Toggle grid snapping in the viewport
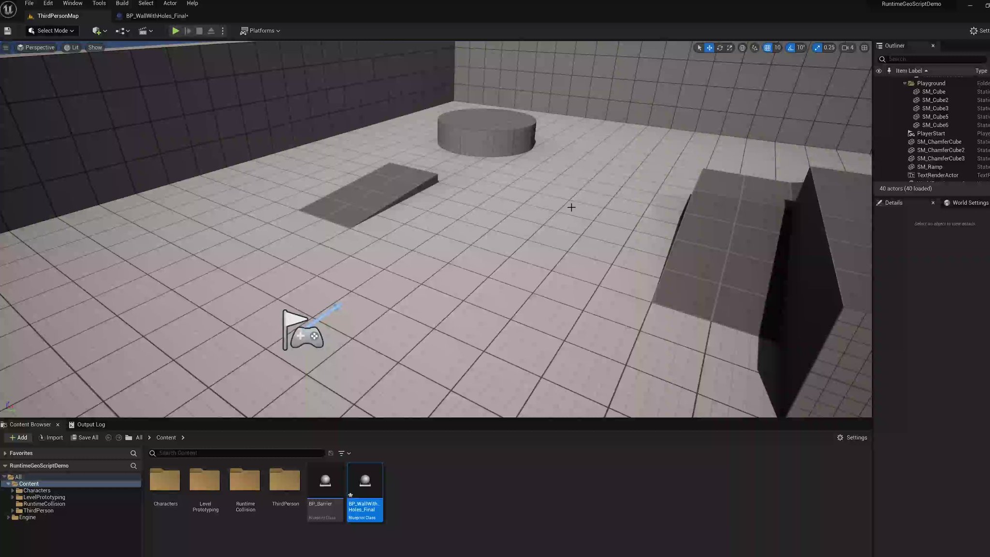 [x=767, y=47]
